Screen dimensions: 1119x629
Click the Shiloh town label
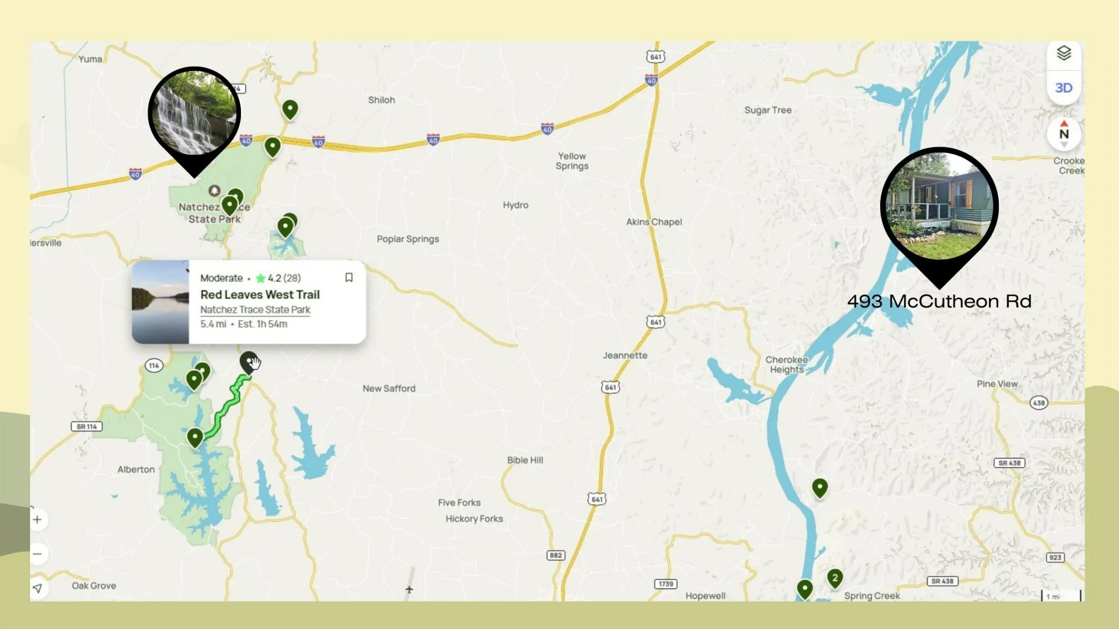[x=381, y=100]
